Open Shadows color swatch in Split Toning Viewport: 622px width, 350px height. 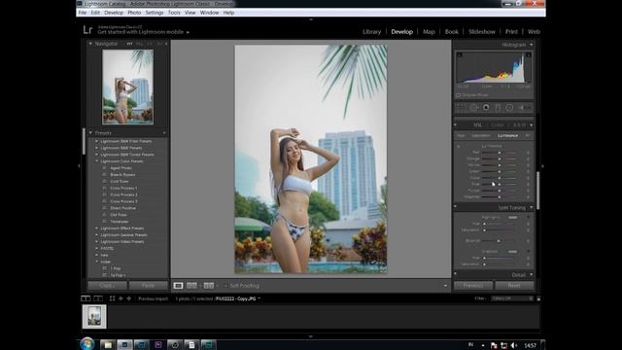tap(512, 252)
